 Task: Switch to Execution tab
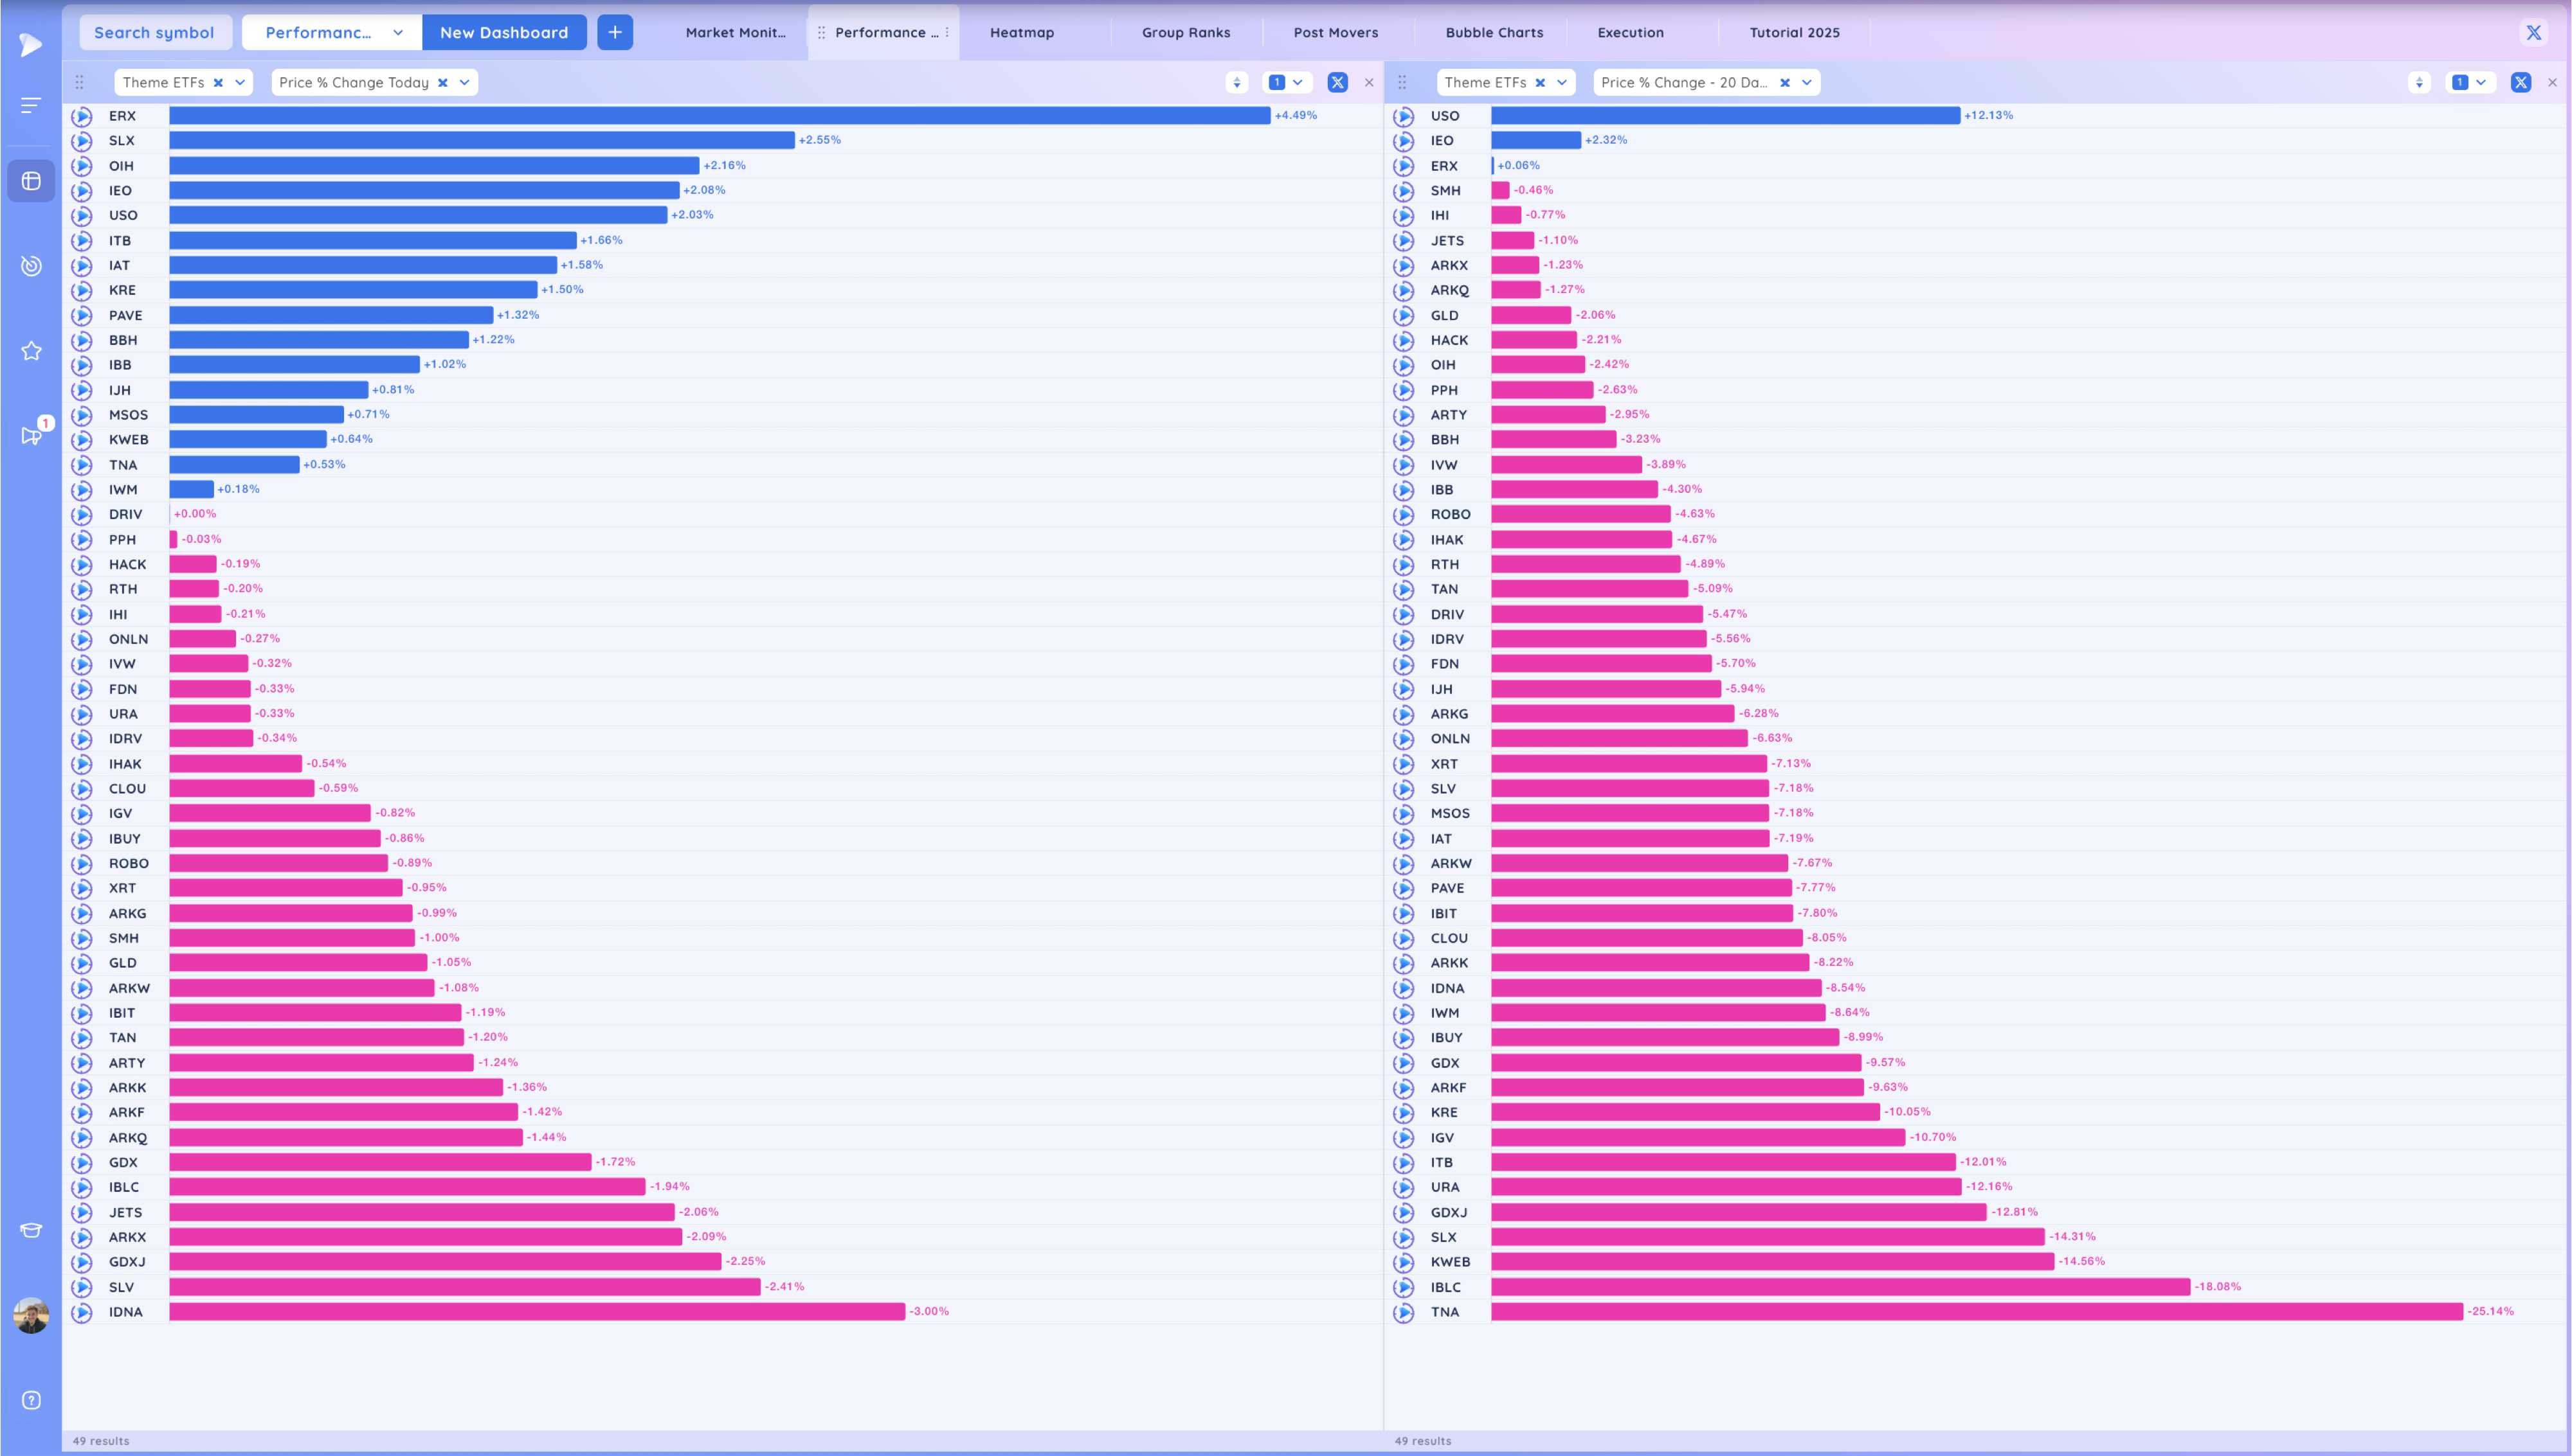click(x=1631, y=32)
